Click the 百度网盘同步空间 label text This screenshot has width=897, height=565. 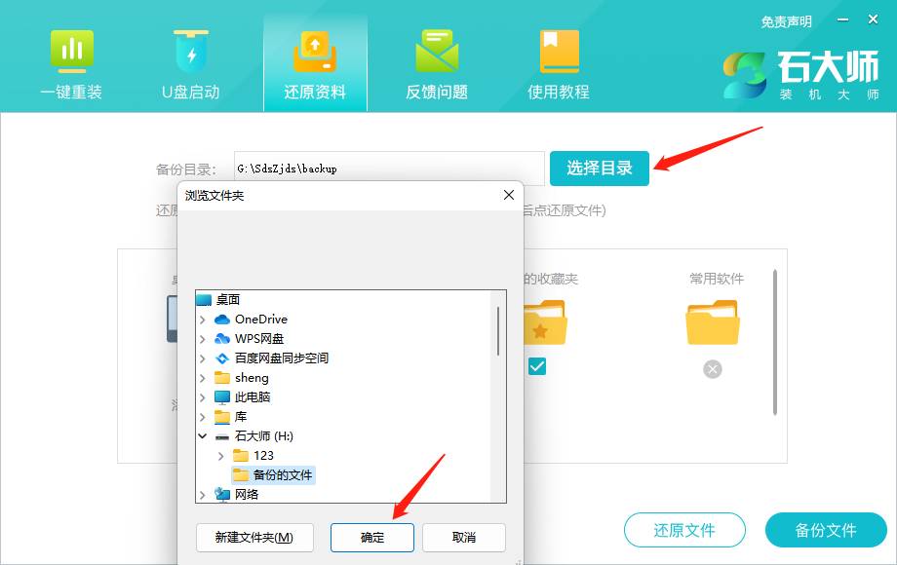[x=282, y=358]
